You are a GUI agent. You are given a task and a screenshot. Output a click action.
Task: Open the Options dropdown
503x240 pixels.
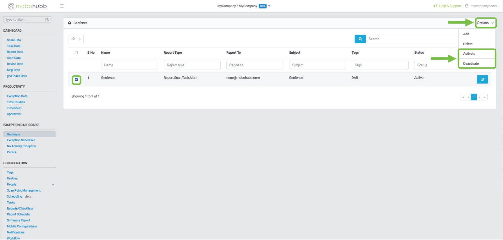point(485,23)
